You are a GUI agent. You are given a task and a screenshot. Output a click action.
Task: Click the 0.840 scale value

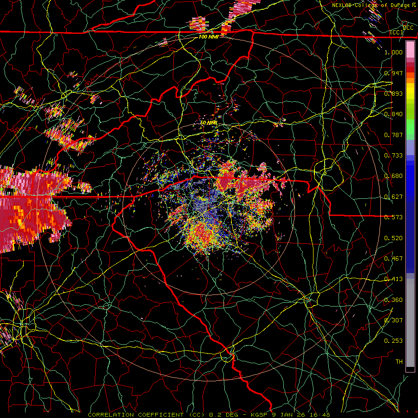tap(393, 114)
